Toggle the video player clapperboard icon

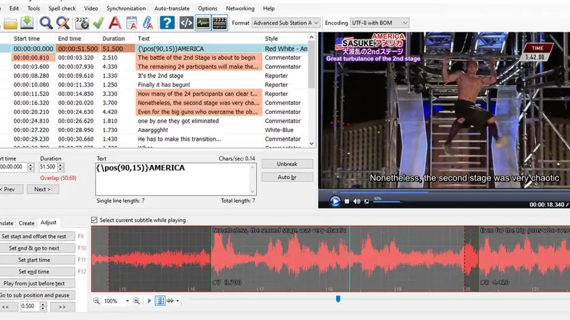(x=220, y=23)
